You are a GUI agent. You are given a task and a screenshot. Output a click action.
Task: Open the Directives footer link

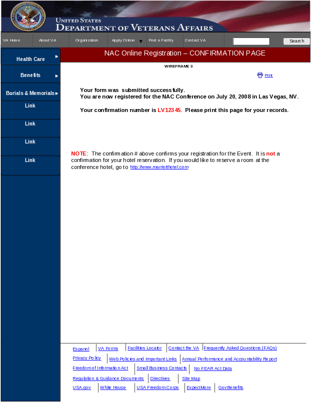pos(160,378)
